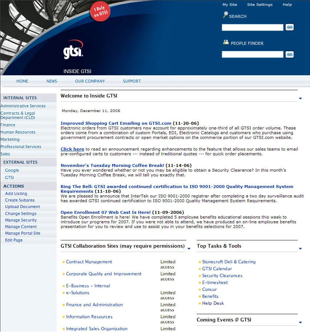
Task: Focus the People Finder text field
Action: 253,55
